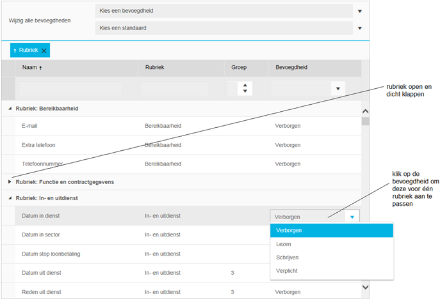
Task: Expand the Rubriek: Functie en contractgegevens group
Action: click(10, 182)
